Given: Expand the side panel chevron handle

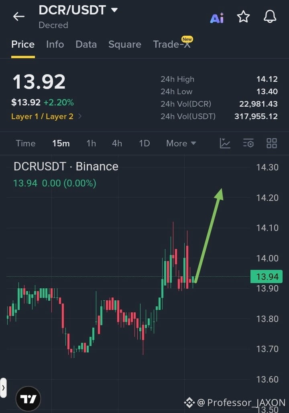Looking at the screenshot, I should (3, 388).
